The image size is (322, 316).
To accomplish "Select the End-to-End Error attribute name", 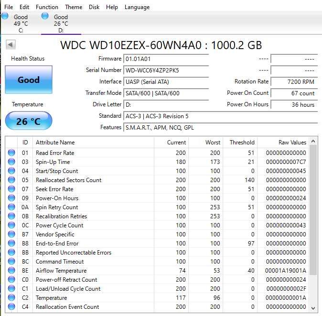I will pos(57,244).
